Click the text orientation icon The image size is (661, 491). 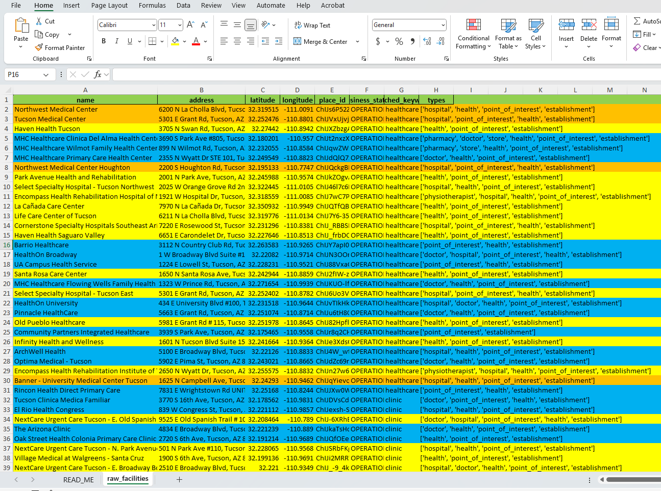(x=265, y=24)
